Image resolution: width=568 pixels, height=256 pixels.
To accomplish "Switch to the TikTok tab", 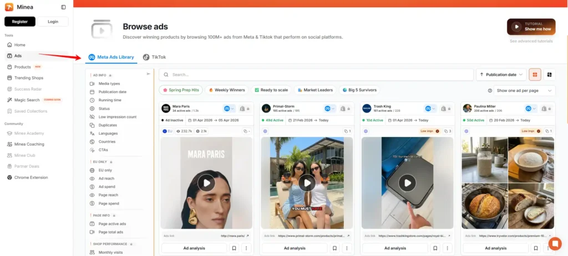I will [155, 57].
